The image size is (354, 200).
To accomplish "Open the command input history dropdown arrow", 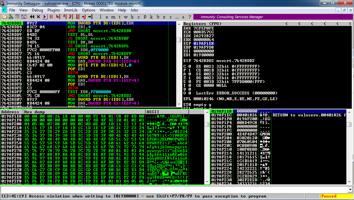I will [x=350, y=190].
